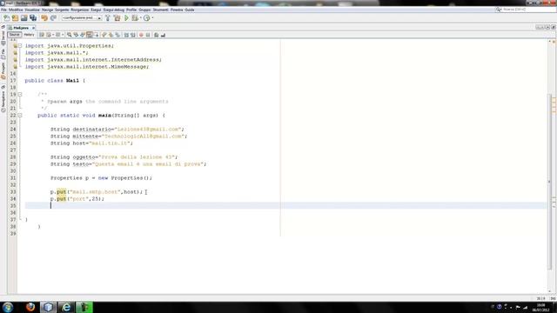
Task: Click the import hint lightbulb on first import line
Action: coord(15,46)
